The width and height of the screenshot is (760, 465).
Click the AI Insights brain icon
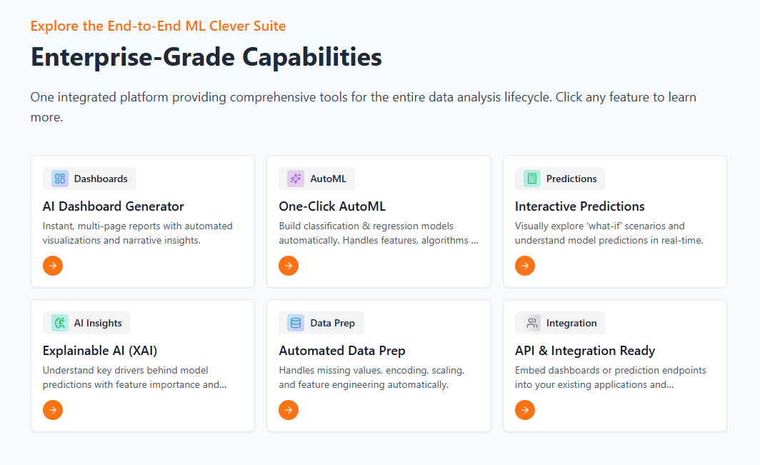[60, 323]
